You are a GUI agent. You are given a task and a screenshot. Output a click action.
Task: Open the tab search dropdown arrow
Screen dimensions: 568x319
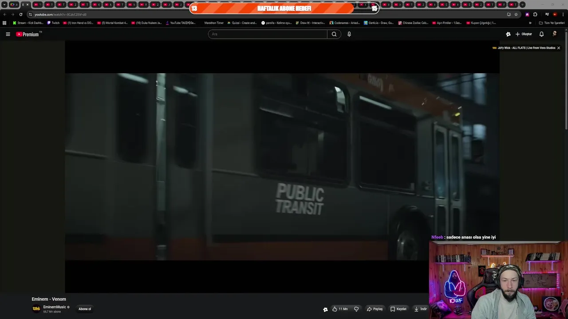pos(4,4)
